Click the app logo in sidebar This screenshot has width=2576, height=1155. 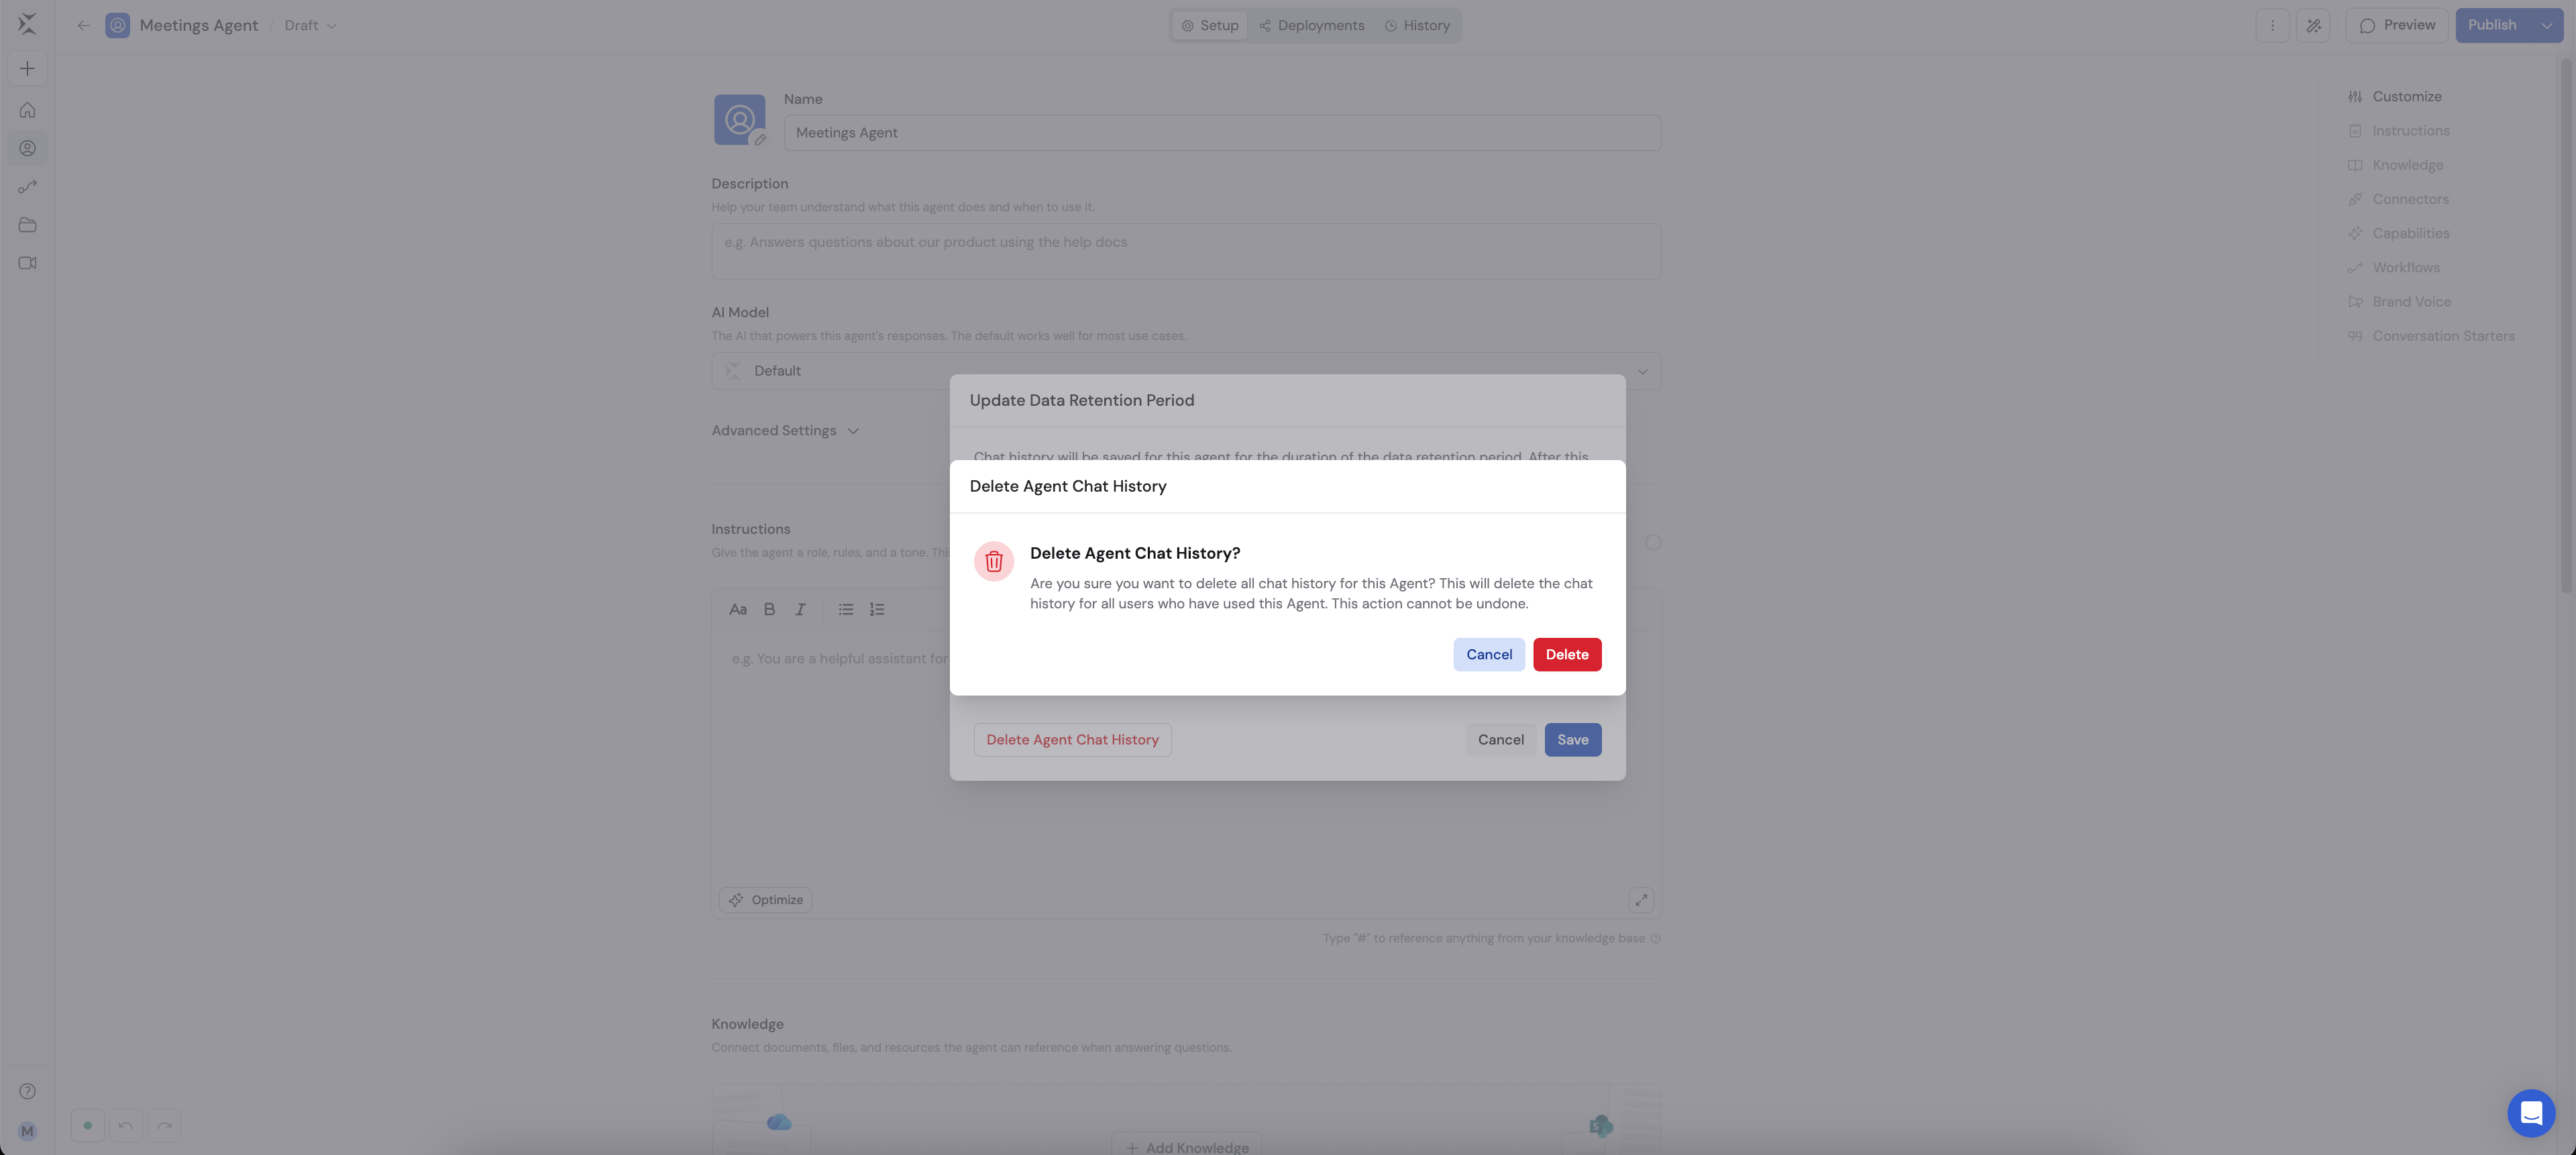tap(27, 23)
